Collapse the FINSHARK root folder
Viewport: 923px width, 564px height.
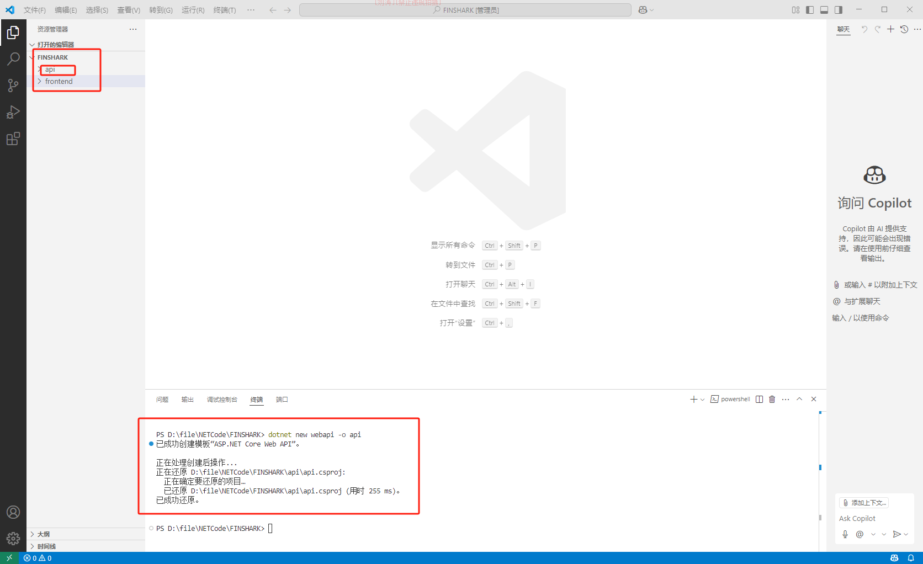86,57
